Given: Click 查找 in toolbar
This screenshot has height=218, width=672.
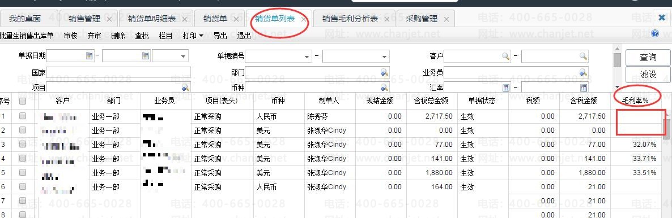Looking at the screenshot, I should [142, 36].
